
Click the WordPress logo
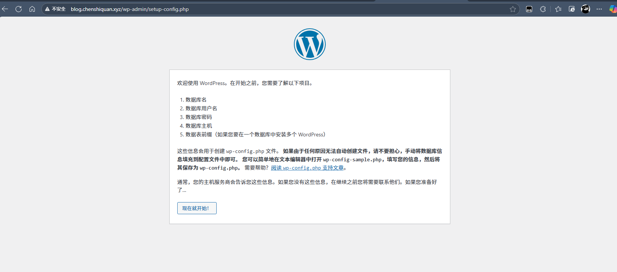[310, 44]
